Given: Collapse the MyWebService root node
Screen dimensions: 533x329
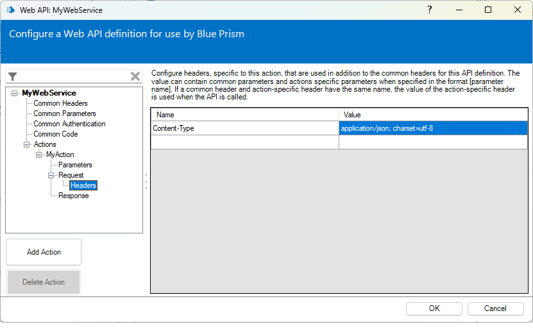Looking at the screenshot, I should (x=15, y=93).
